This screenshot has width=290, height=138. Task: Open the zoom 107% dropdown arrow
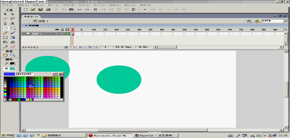(x=285, y=21)
